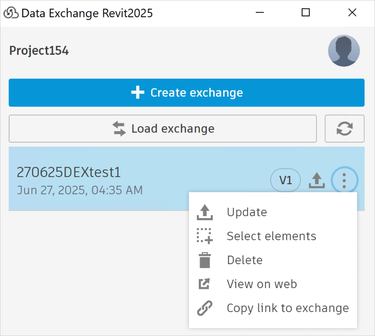The image size is (375, 336).
Task: Click the View on web icon
Action: click(x=205, y=284)
